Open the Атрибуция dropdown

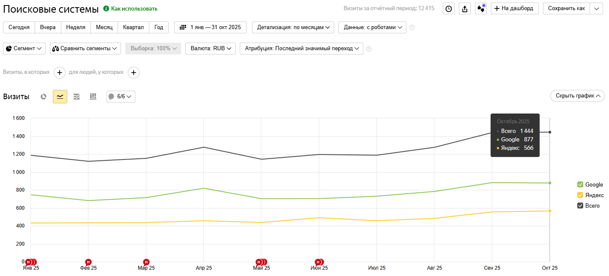302,49
